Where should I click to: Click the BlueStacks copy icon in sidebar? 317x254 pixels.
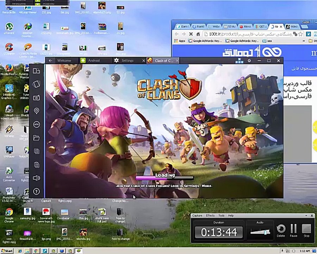click(36, 151)
